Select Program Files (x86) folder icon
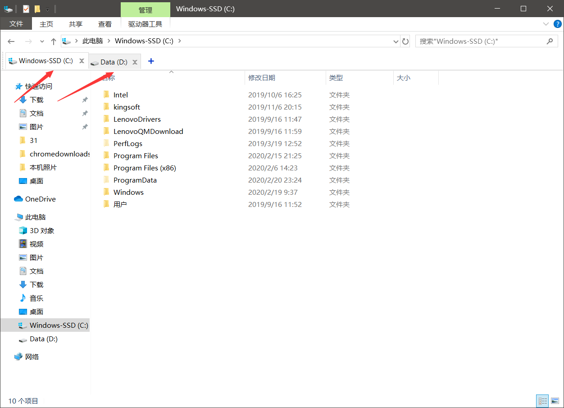The image size is (564, 408). click(106, 168)
